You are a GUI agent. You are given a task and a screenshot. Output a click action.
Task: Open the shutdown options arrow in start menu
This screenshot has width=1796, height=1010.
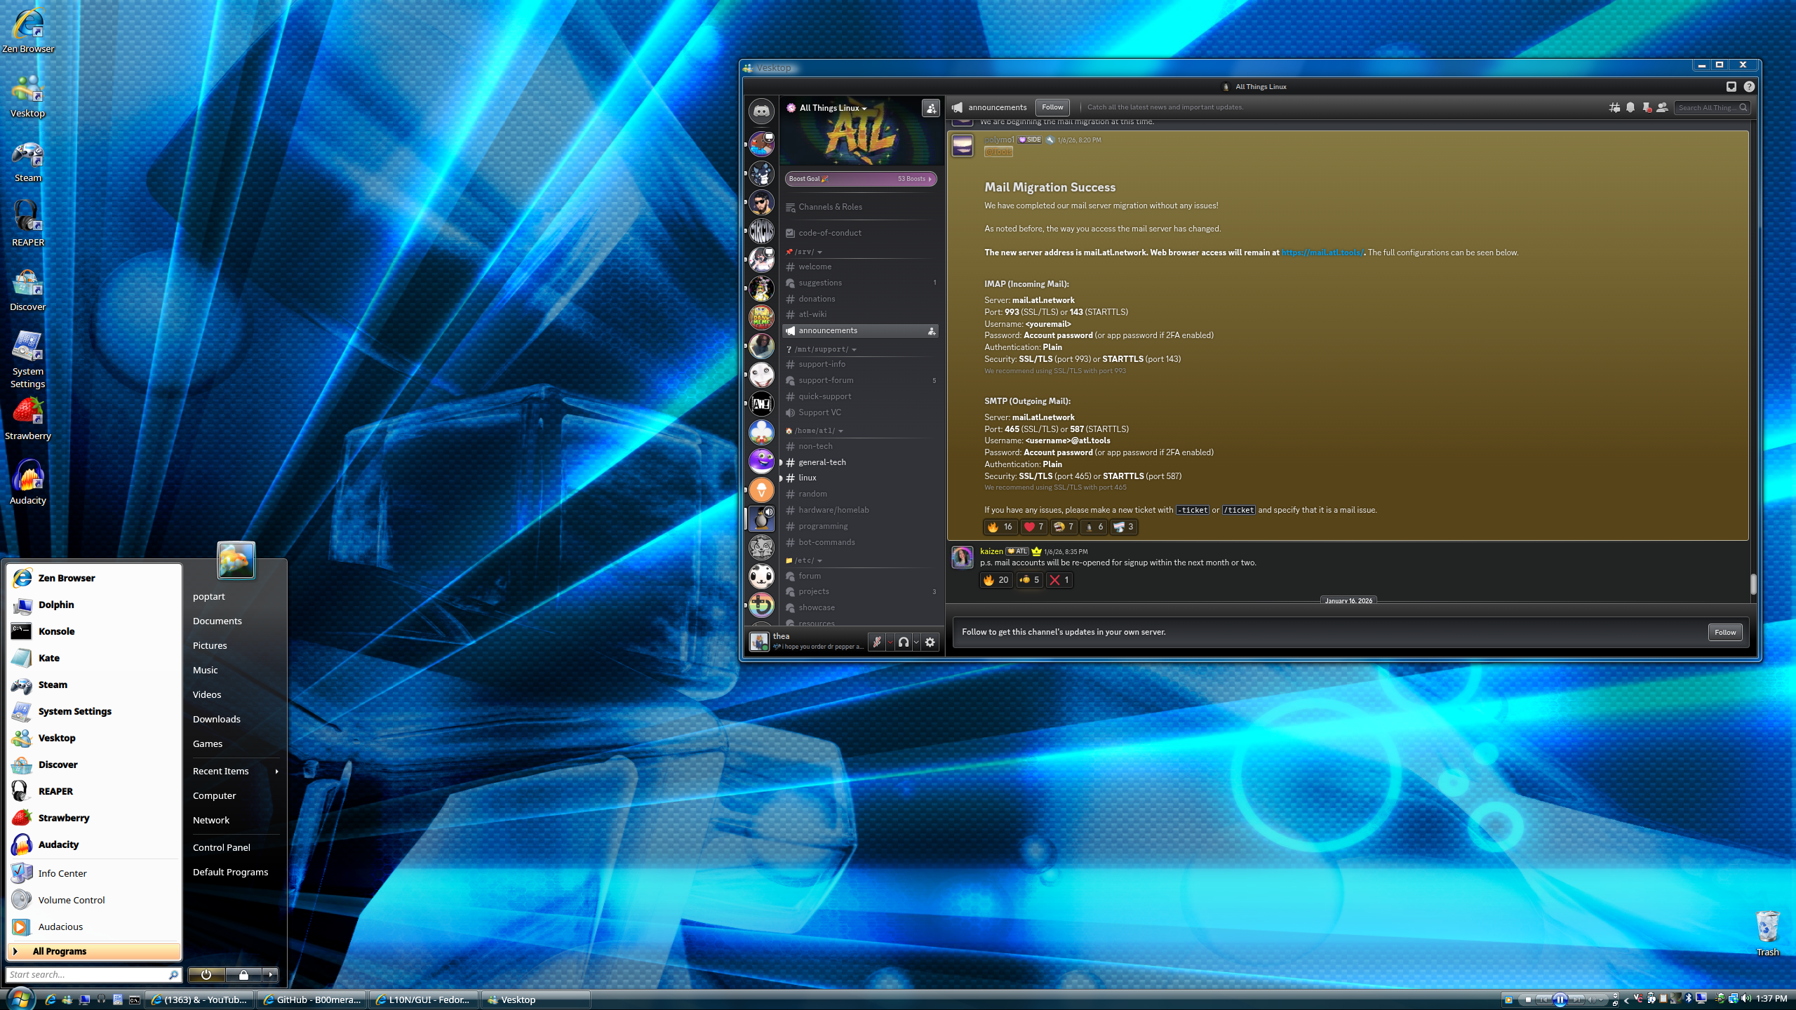(x=271, y=974)
